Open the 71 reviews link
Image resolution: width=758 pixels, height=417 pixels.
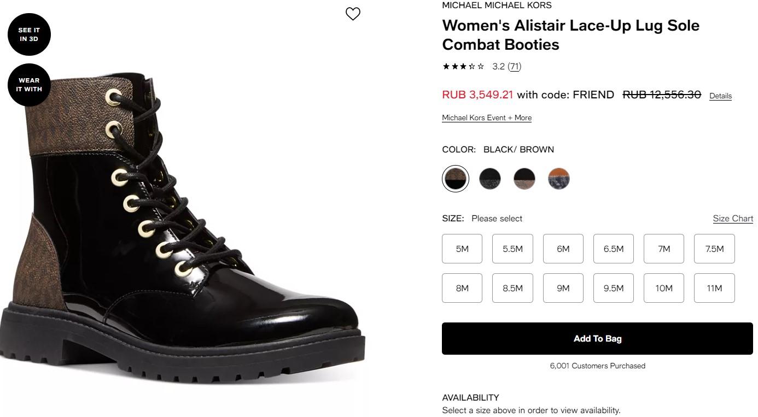(515, 67)
